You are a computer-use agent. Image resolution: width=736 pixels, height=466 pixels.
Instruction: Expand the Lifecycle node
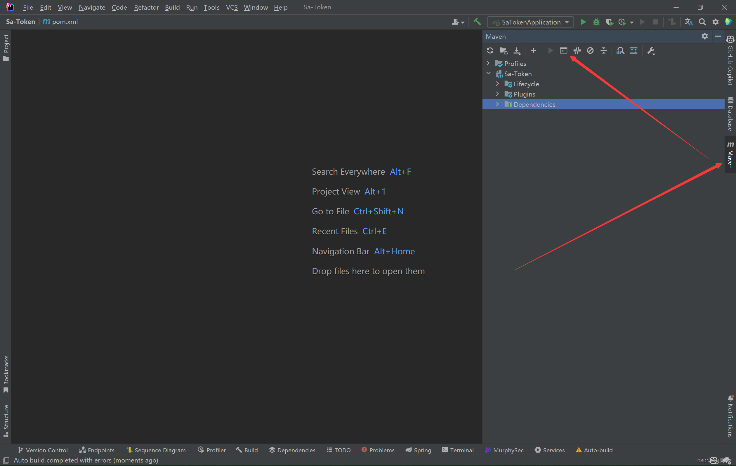pos(497,84)
